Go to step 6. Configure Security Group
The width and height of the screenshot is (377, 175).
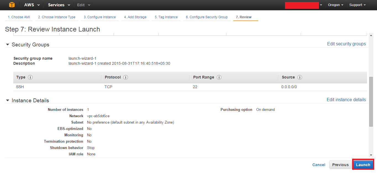pyautogui.click(x=207, y=17)
